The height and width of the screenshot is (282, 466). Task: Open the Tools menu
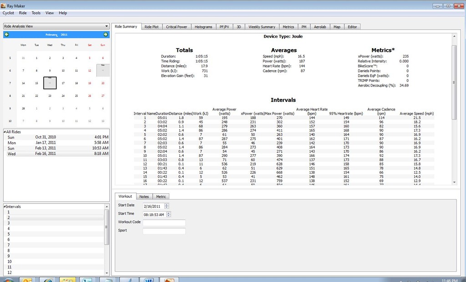[x=36, y=13]
